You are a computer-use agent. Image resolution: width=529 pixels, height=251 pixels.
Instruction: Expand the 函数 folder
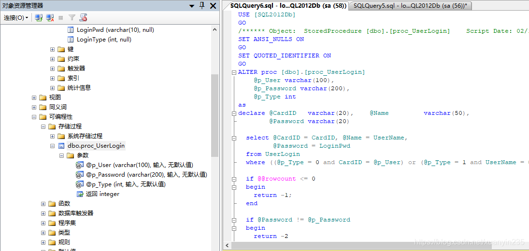[x=43, y=204]
